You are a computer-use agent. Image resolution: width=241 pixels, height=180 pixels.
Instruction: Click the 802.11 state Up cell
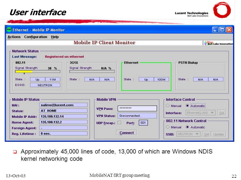[x=38, y=79]
